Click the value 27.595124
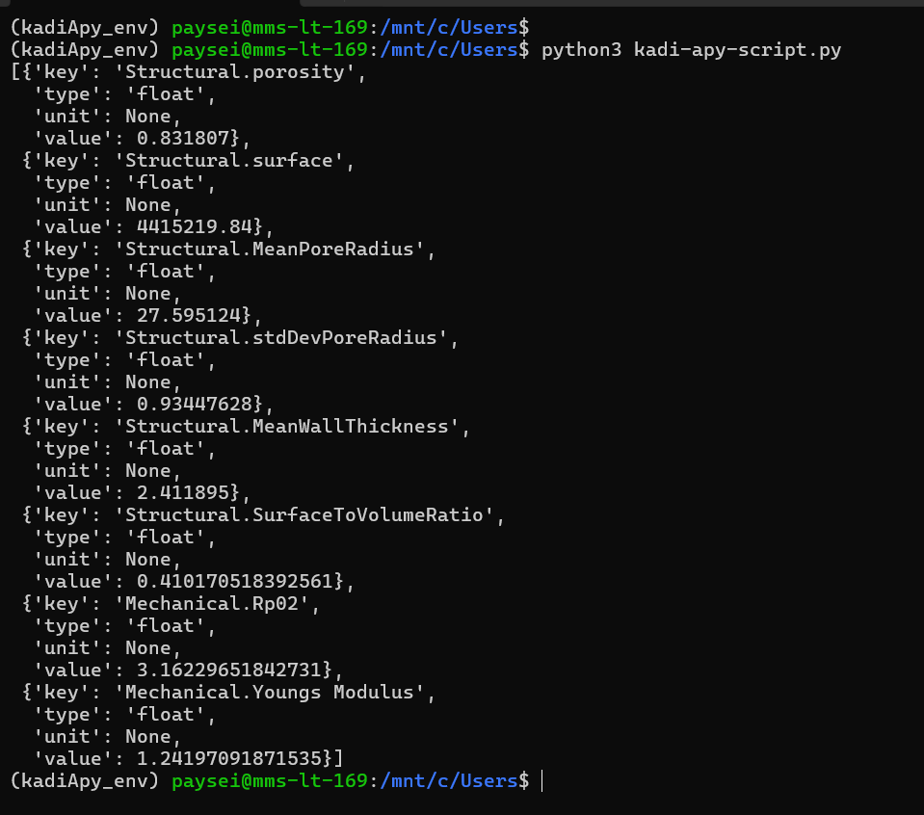Image resolution: width=924 pixels, height=815 pixels. (189, 315)
